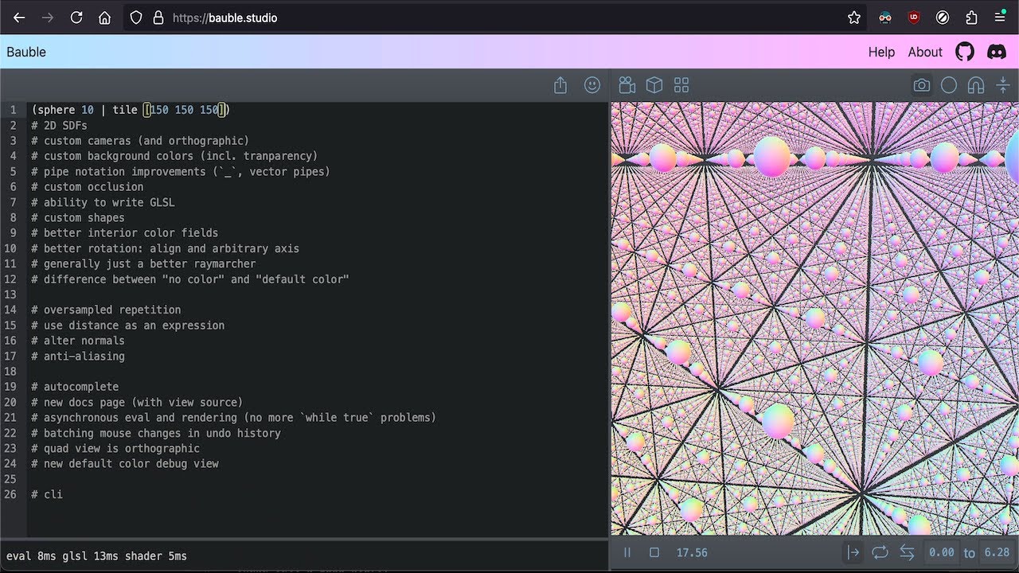
Task: Open the browser extensions puzzle icon
Action: click(971, 18)
